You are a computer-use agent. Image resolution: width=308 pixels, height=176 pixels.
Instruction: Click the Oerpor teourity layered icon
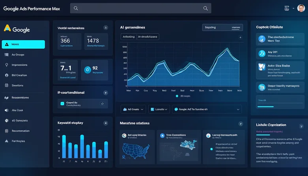pyautogui.click(x=262, y=87)
